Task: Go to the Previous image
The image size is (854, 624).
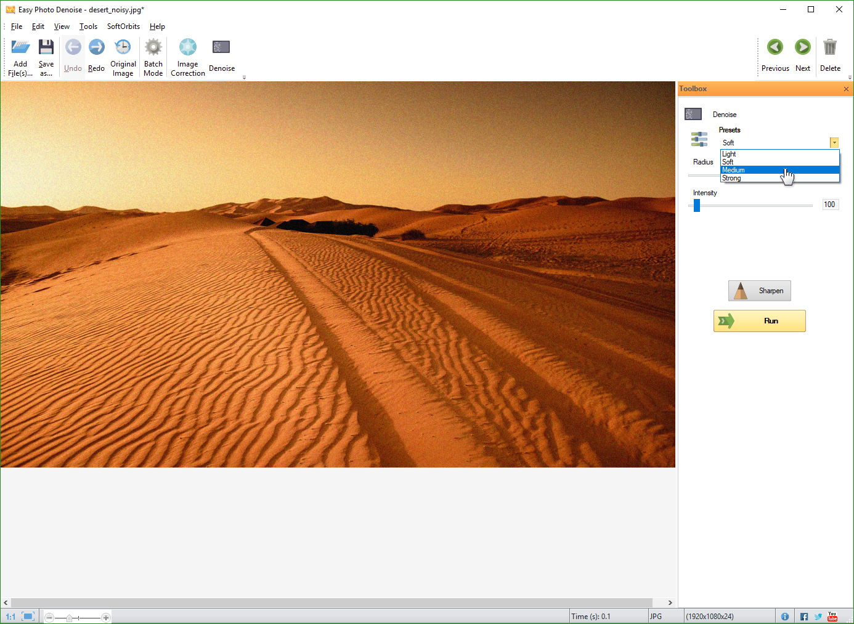Action: tap(775, 55)
